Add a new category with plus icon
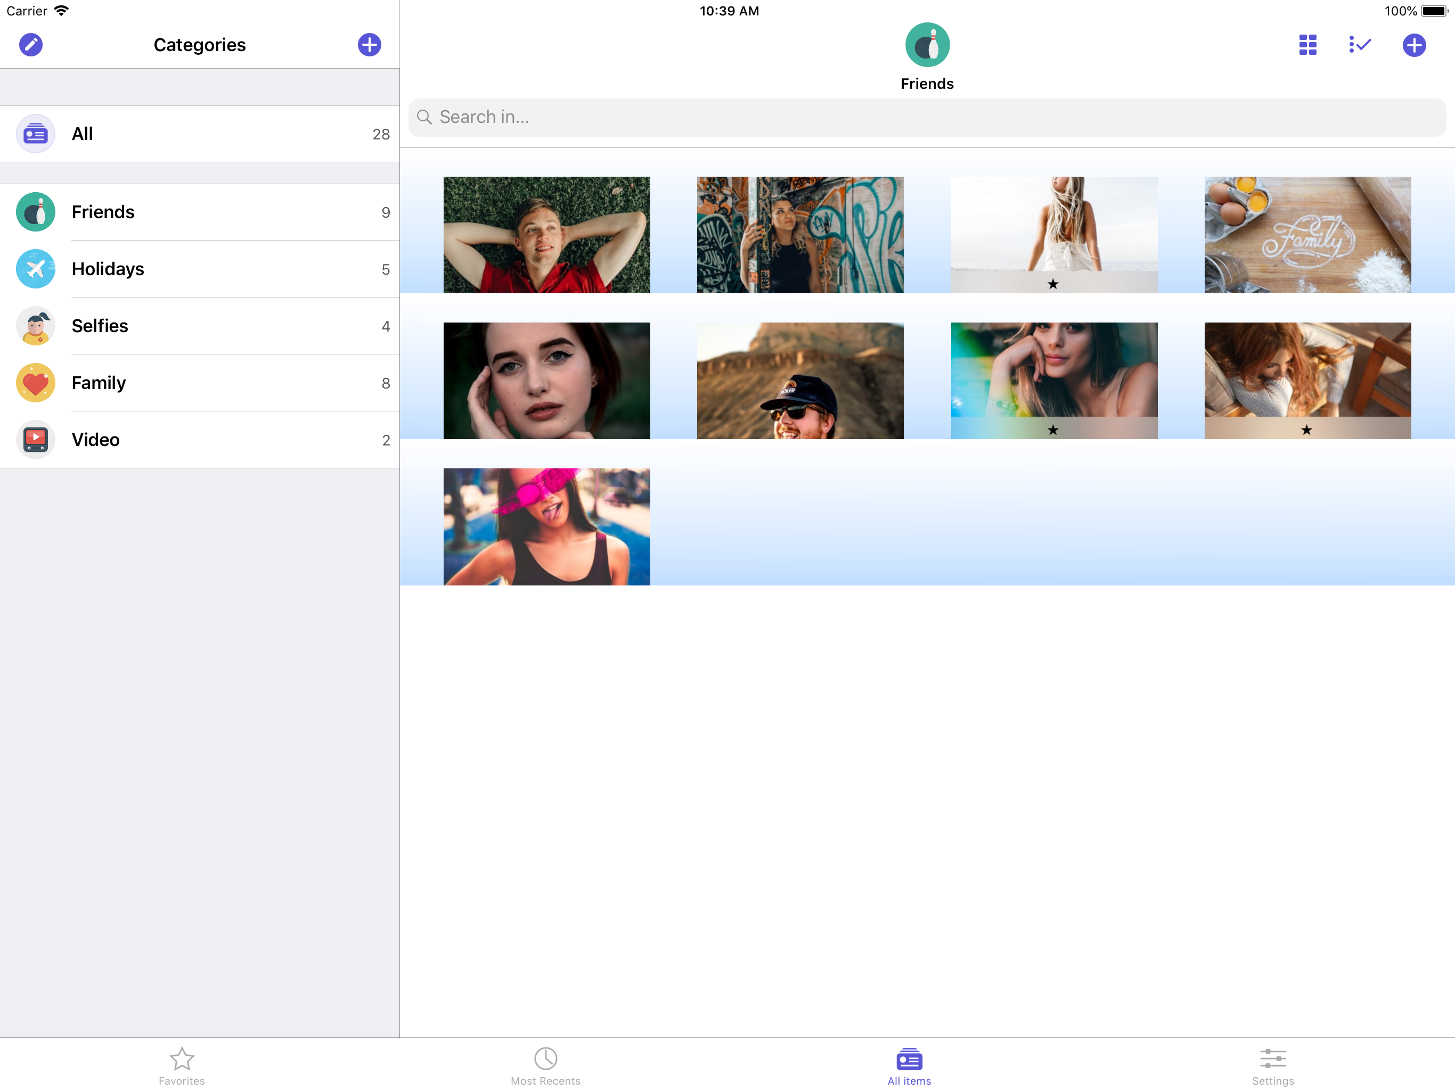Image resolution: width=1455 pixels, height=1090 pixels. pyautogui.click(x=369, y=45)
